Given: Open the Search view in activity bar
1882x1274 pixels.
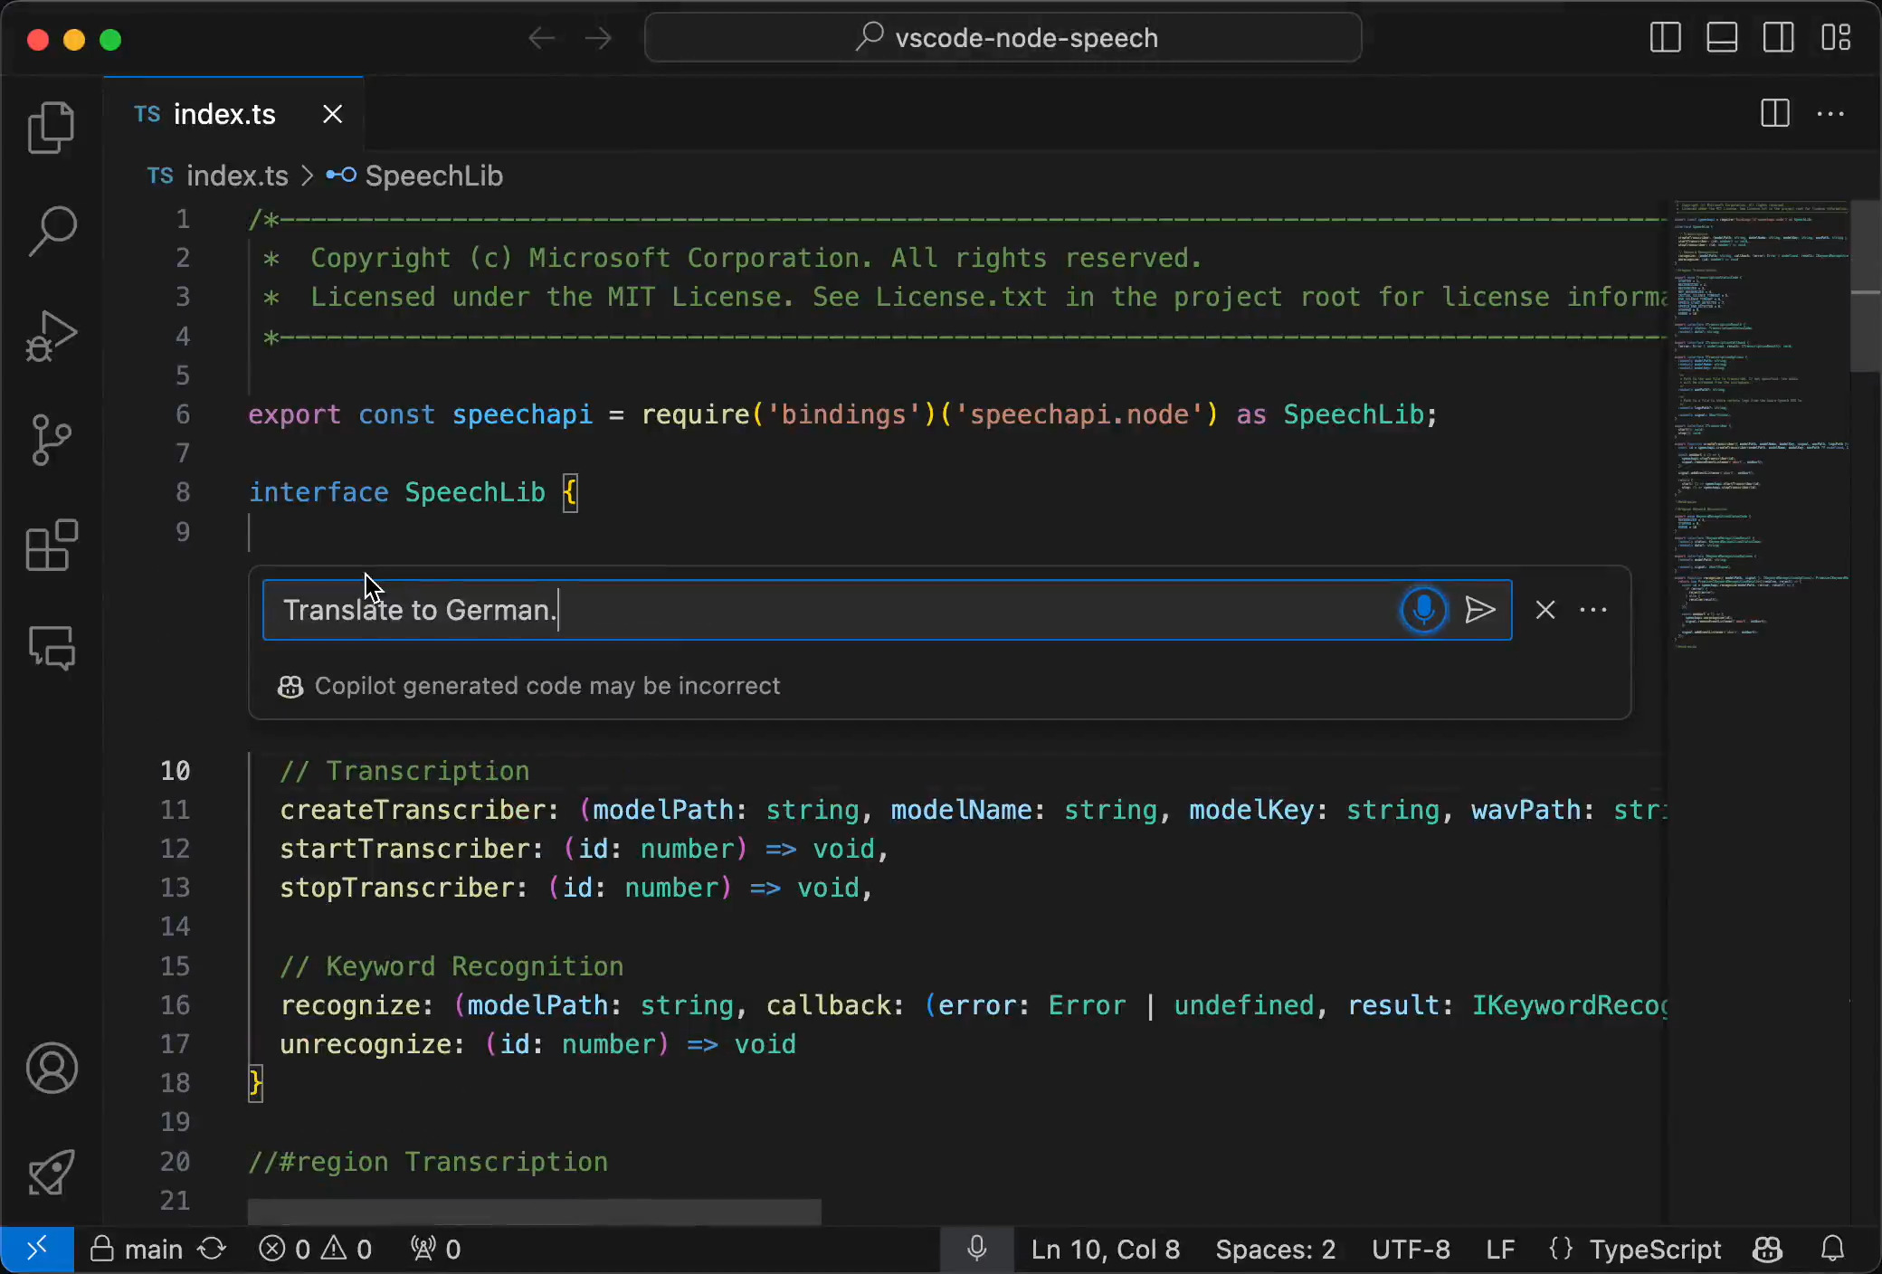Looking at the screenshot, I should click(x=52, y=231).
